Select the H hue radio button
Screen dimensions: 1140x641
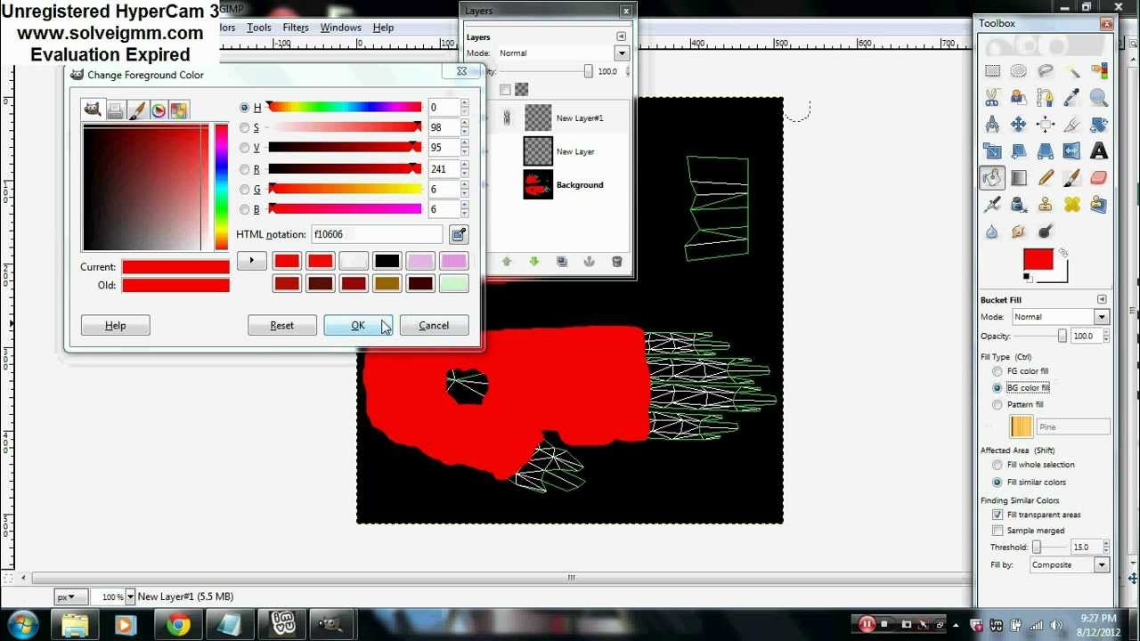[245, 108]
